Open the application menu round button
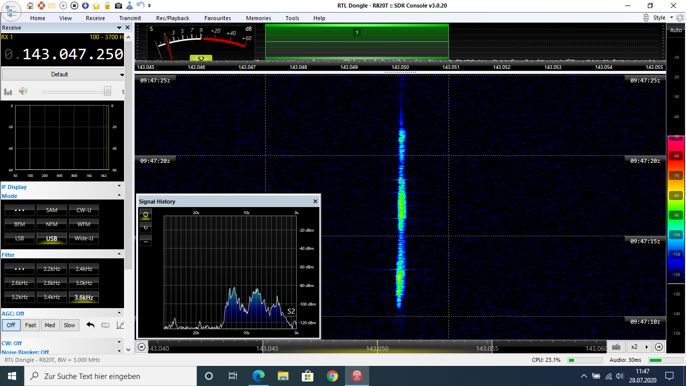 point(11,10)
